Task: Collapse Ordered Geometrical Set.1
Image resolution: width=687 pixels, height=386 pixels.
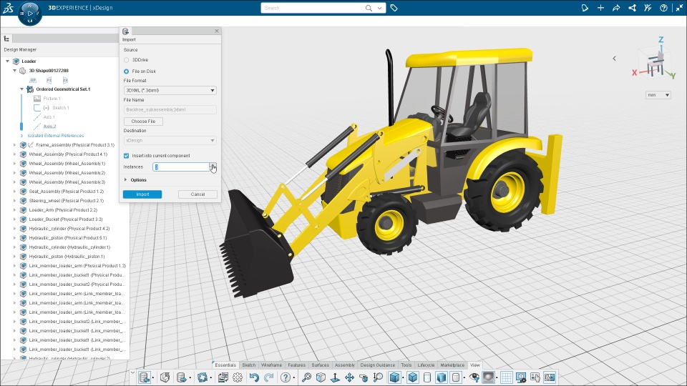Action: pos(22,89)
